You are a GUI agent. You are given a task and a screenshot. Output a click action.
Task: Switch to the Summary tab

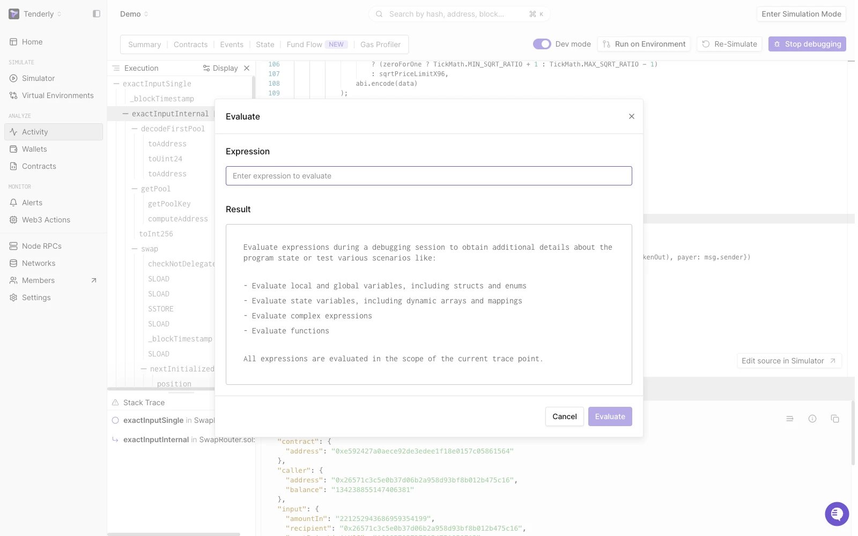pyautogui.click(x=144, y=44)
